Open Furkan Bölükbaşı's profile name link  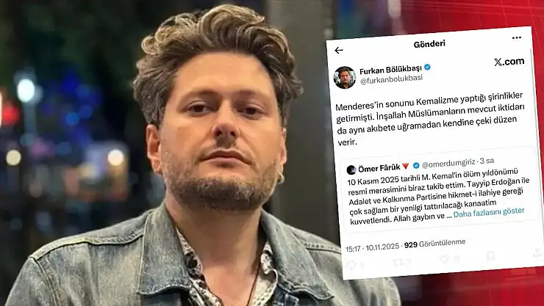390,70
